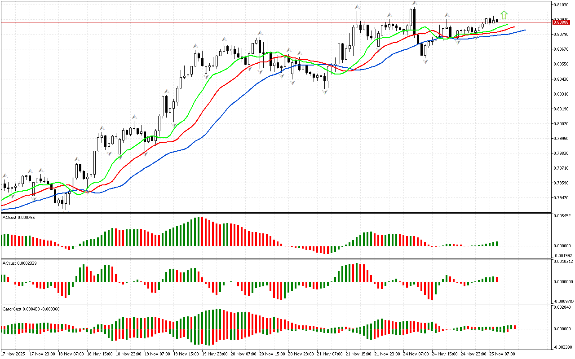The image size is (575, 359).
Task: Click the green up-arrow buy signal
Action: (x=504, y=15)
